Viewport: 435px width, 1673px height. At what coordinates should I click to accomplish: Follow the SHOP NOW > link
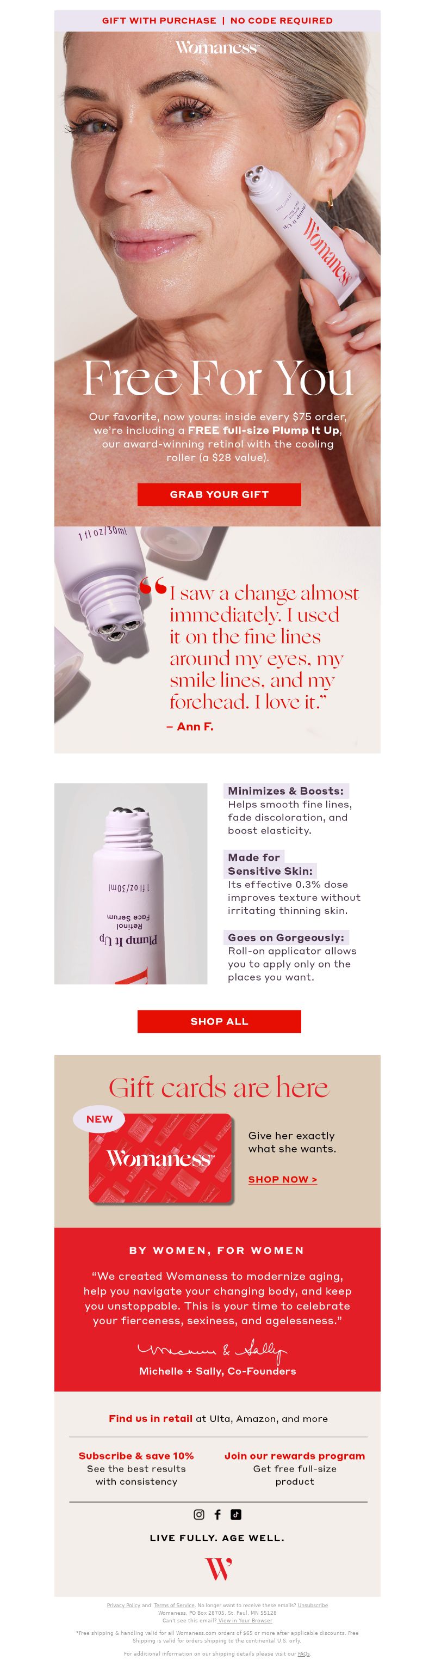(x=283, y=1179)
